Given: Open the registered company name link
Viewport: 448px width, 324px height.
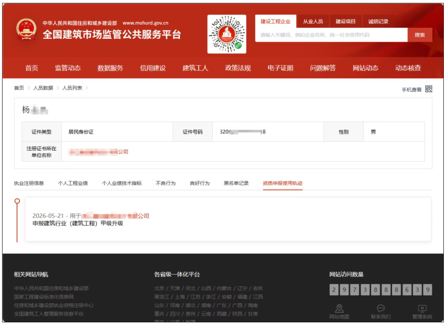Looking at the screenshot, I should (x=98, y=152).
